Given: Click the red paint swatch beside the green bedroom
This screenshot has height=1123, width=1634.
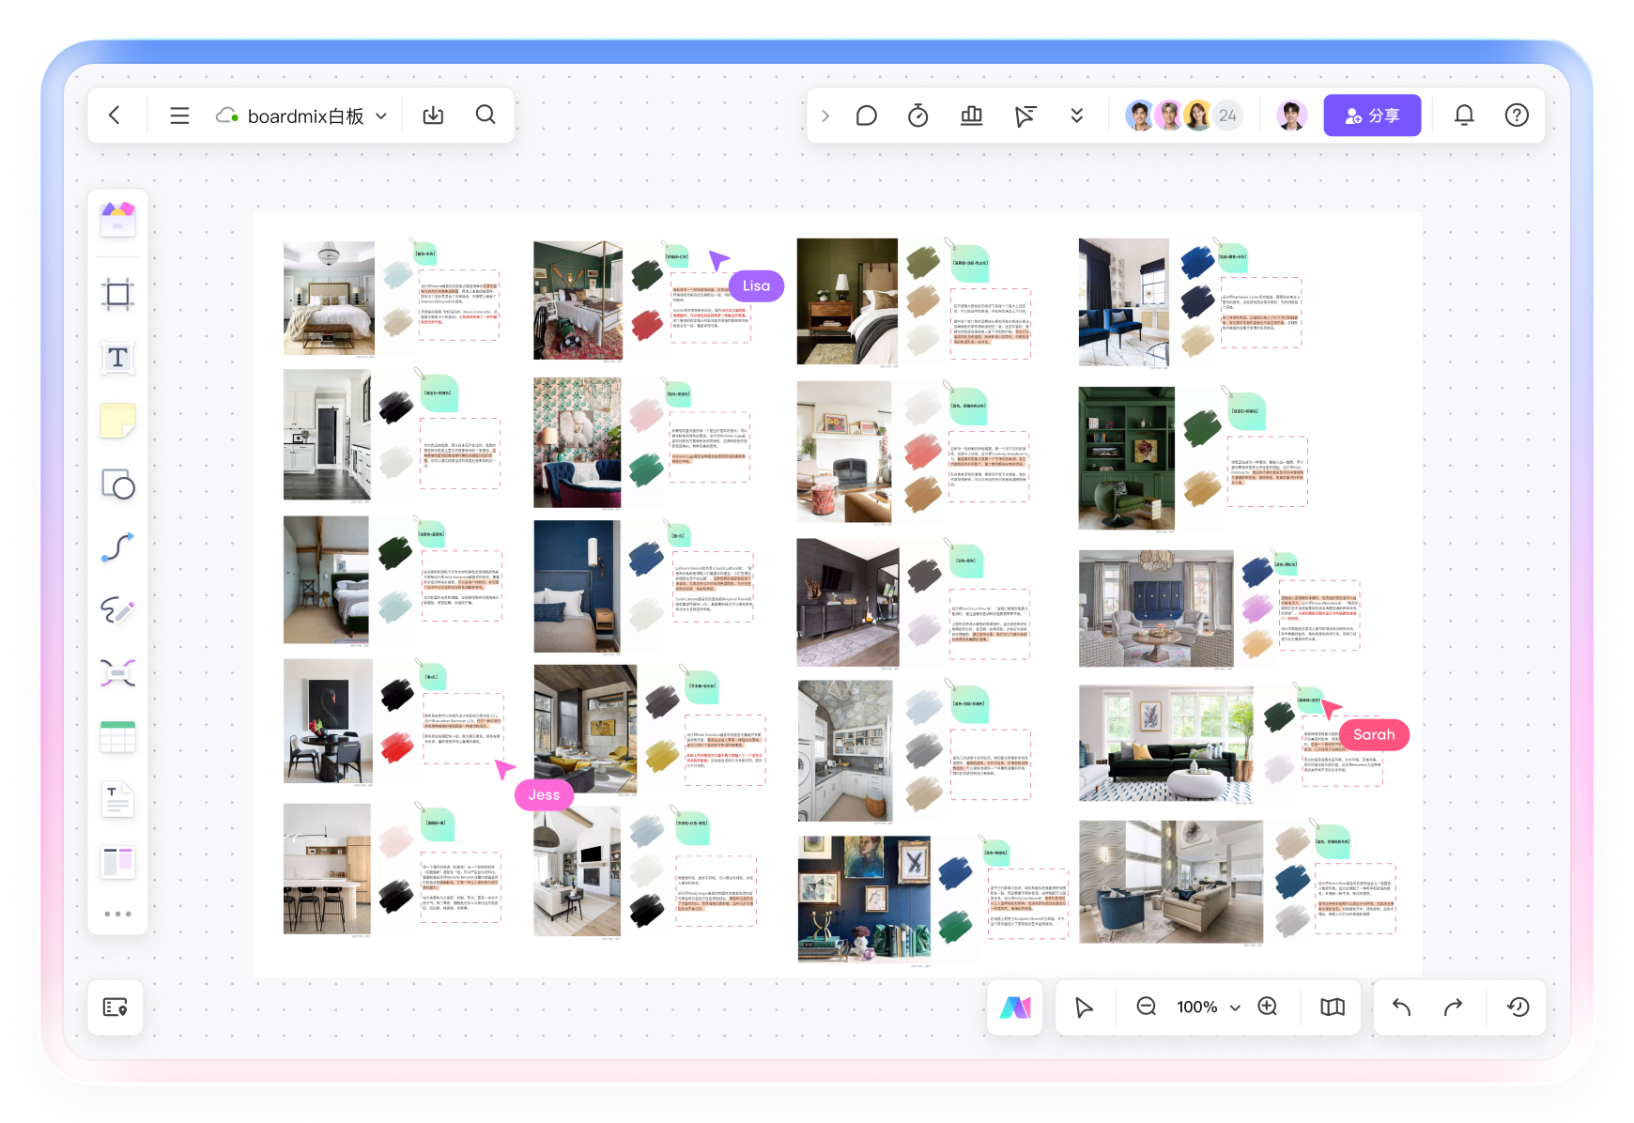Looking at the screenshot, I should (x=646, y=325).
